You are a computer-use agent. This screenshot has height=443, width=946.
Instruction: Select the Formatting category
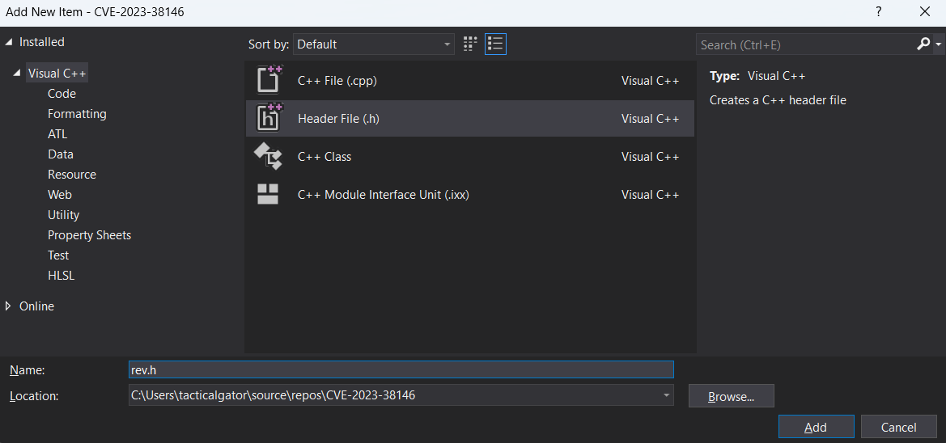coord(77,114)
